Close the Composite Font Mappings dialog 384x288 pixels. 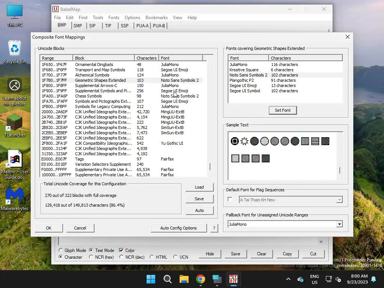point(347,37)
